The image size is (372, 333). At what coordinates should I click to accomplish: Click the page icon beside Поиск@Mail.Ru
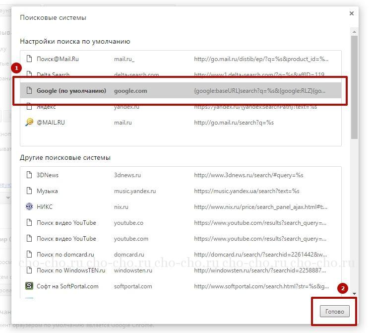coord(29,59)
